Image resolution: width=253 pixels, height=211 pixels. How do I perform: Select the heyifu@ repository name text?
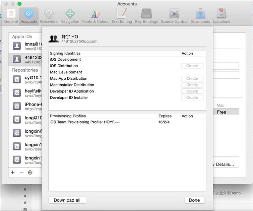click(33, 91)
